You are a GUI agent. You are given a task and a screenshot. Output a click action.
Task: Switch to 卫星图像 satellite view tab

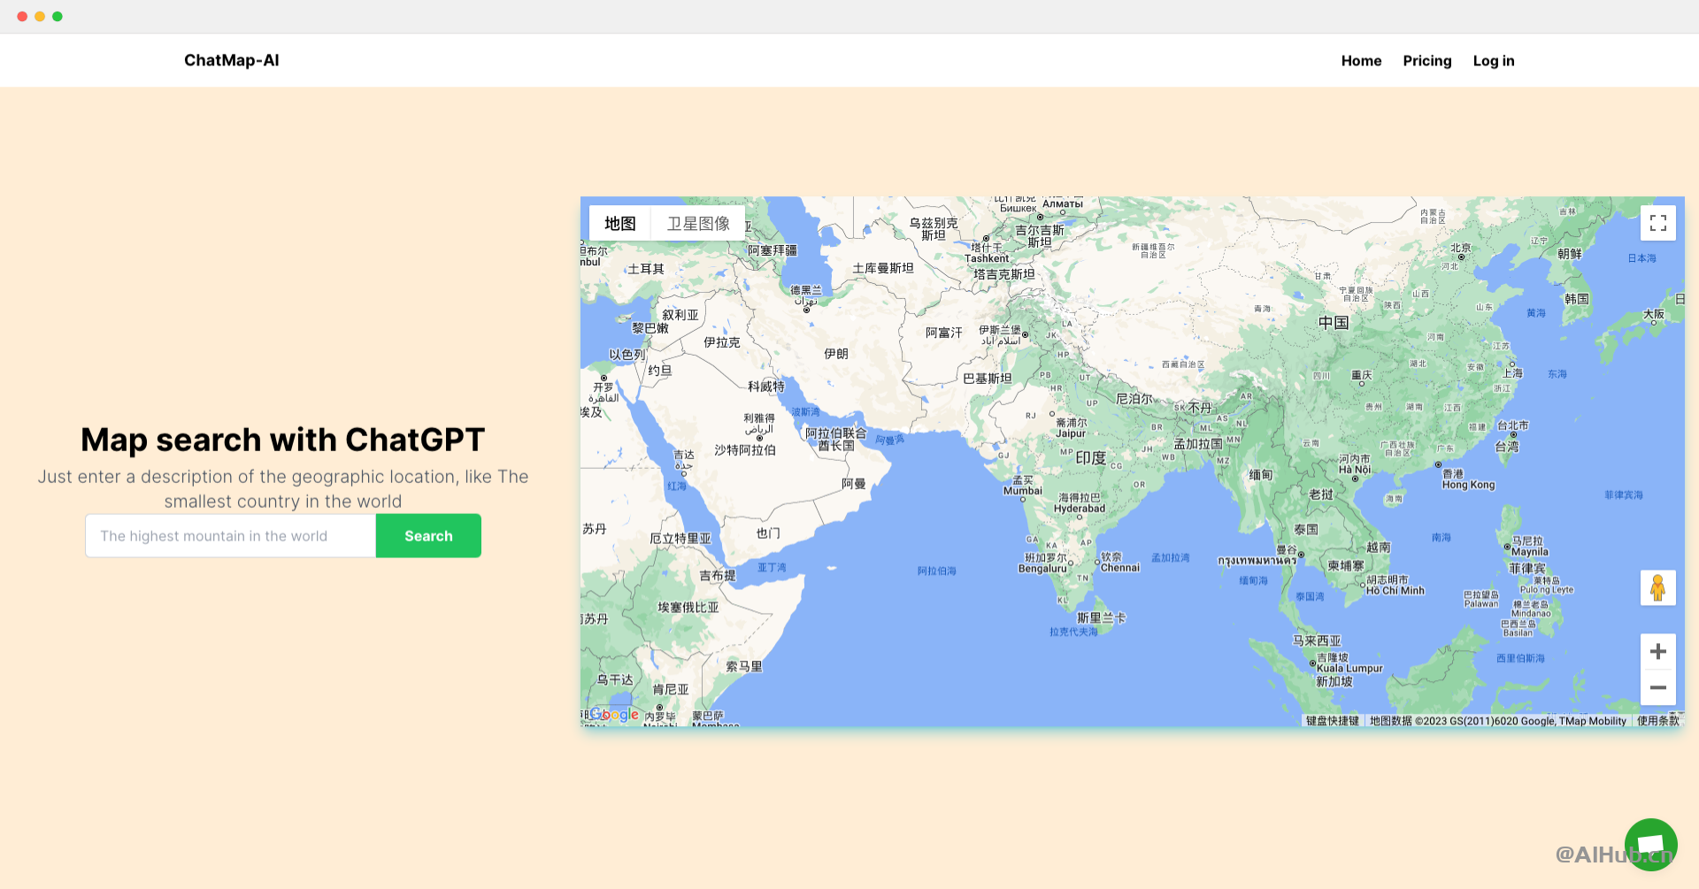coord(698,223)
